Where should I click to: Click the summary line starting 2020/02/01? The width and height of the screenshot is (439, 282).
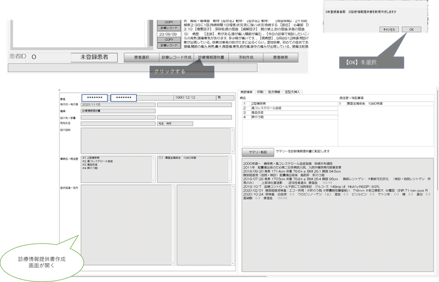[x=335, y=190]
